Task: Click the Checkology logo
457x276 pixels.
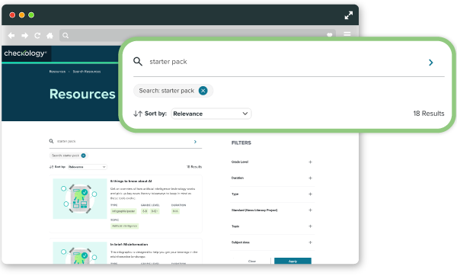Action: pyautogui.click(x=25, y=53)
